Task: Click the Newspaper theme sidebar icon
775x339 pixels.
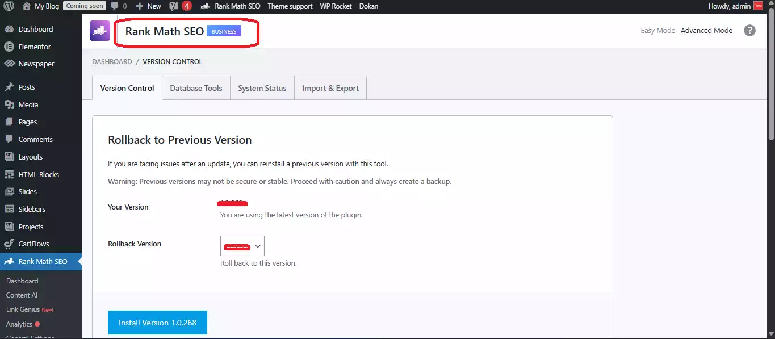Action: (x=9, y=64)
